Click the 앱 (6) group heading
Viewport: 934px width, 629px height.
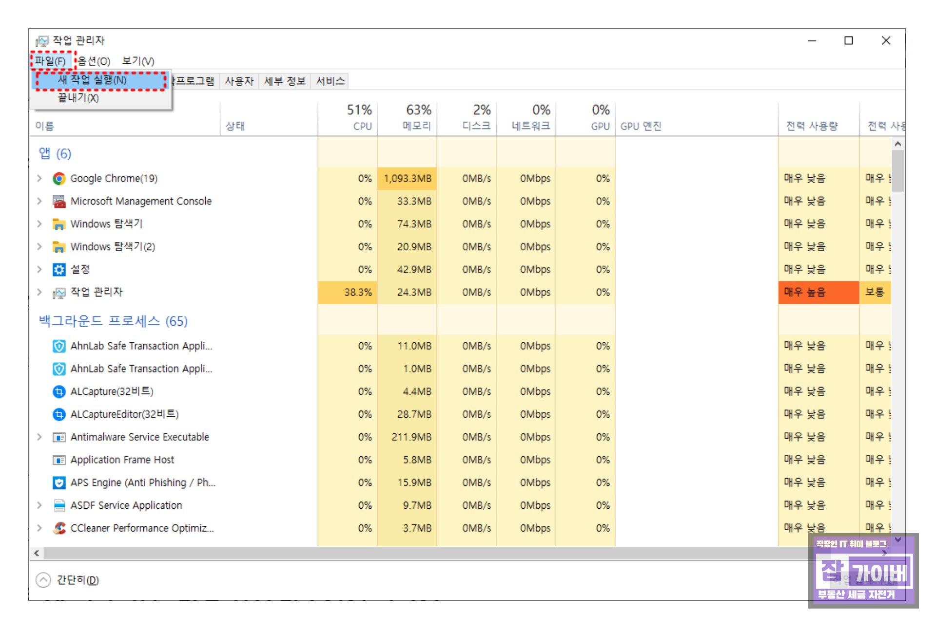[x=55, y=154]
